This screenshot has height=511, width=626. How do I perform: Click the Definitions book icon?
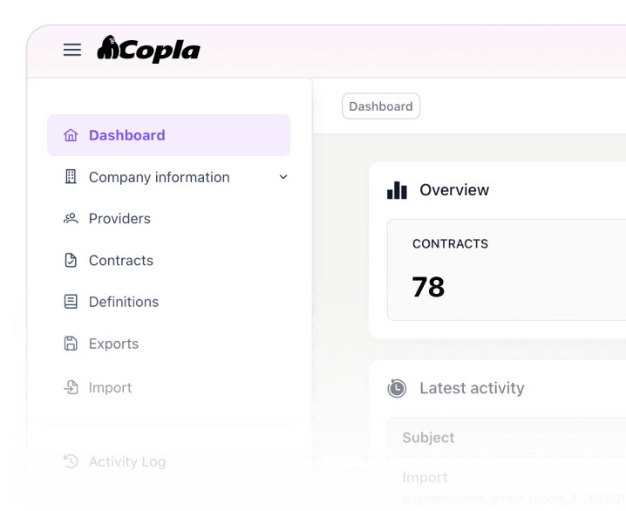click(x=71, y=302)
